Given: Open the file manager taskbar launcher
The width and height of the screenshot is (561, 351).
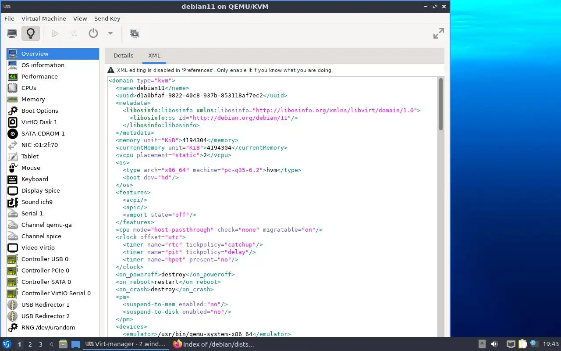Looking at the screenshot, I should tap(63, 344).
